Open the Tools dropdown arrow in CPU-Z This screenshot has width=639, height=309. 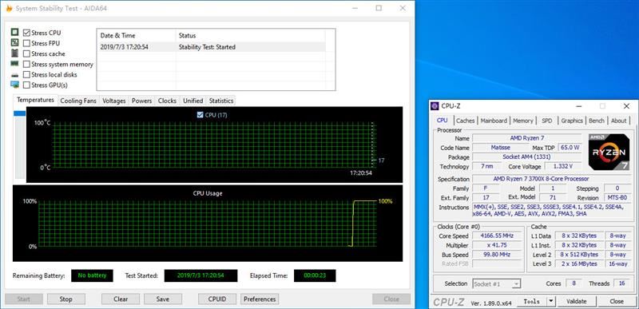(x=551, y=301)
